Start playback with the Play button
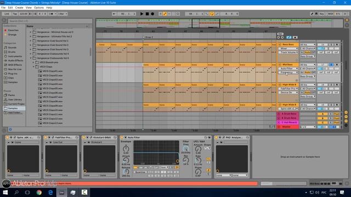 pos(141,14)
